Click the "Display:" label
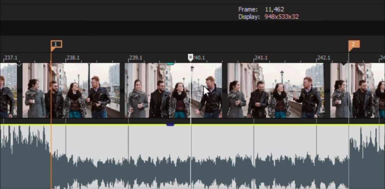The image size is (385, 189). click(x=249, y=17)
